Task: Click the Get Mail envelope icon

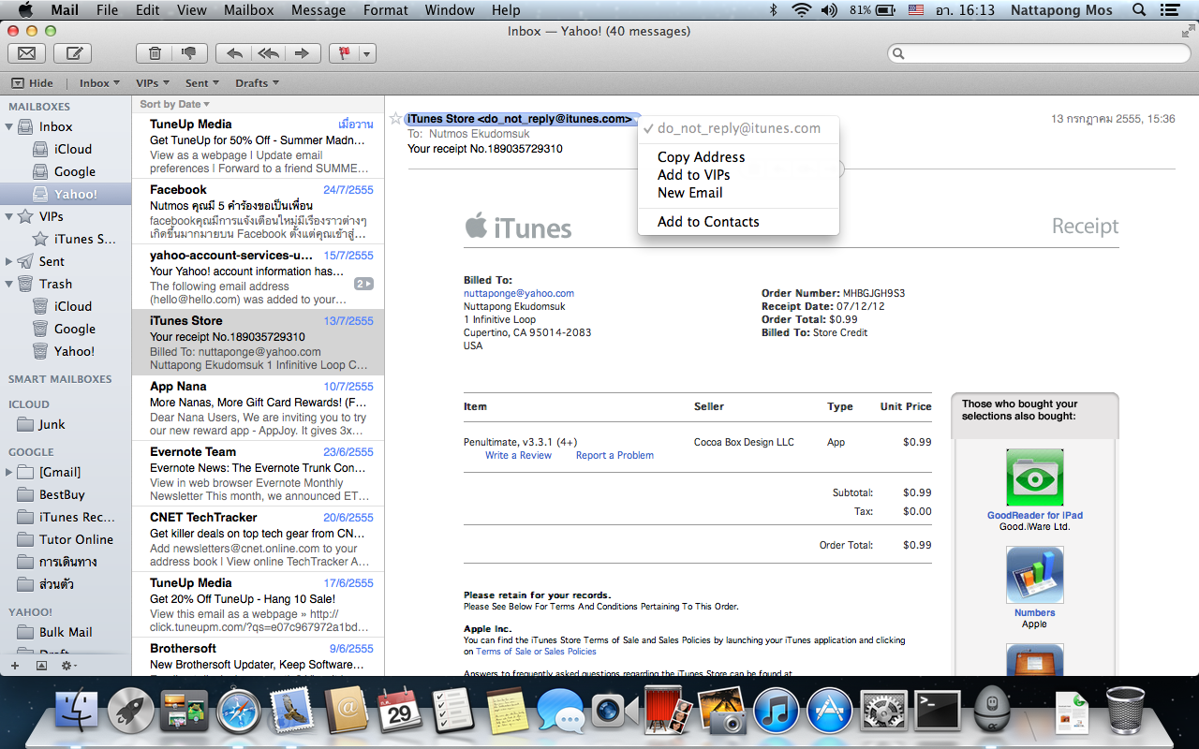Action: click(x=27, y=53)
